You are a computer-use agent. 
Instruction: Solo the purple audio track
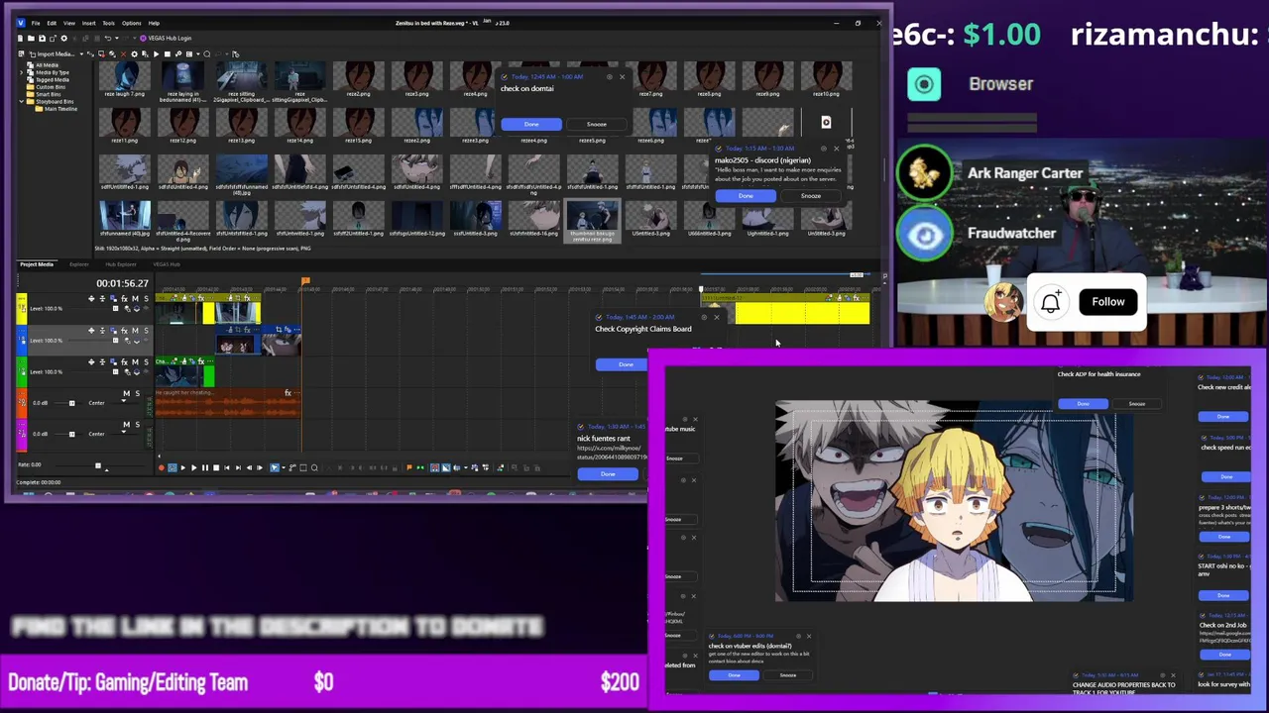pos(138,424)
